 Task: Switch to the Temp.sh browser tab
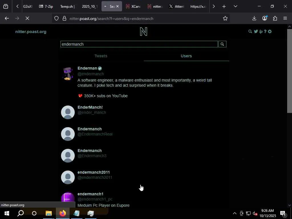67,6
